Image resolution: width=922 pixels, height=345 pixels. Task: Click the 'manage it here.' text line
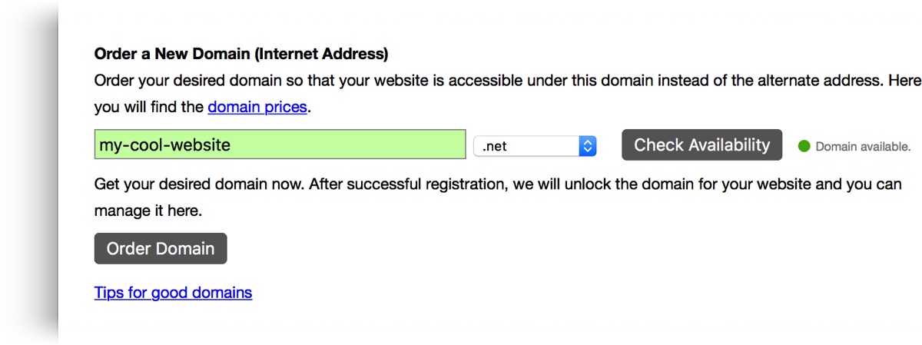pyautogui.click(x=148, y=211)
